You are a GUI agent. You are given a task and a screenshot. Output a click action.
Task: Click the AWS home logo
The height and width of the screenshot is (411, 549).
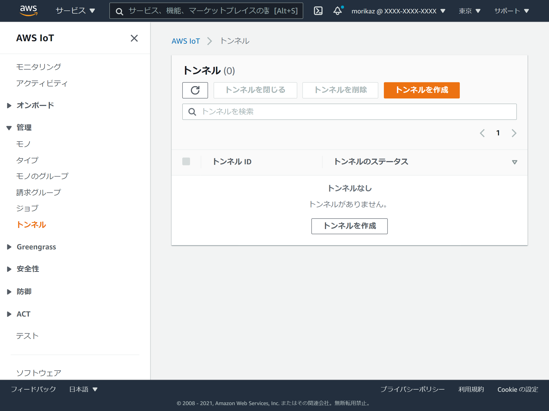(x=28, y=11)
